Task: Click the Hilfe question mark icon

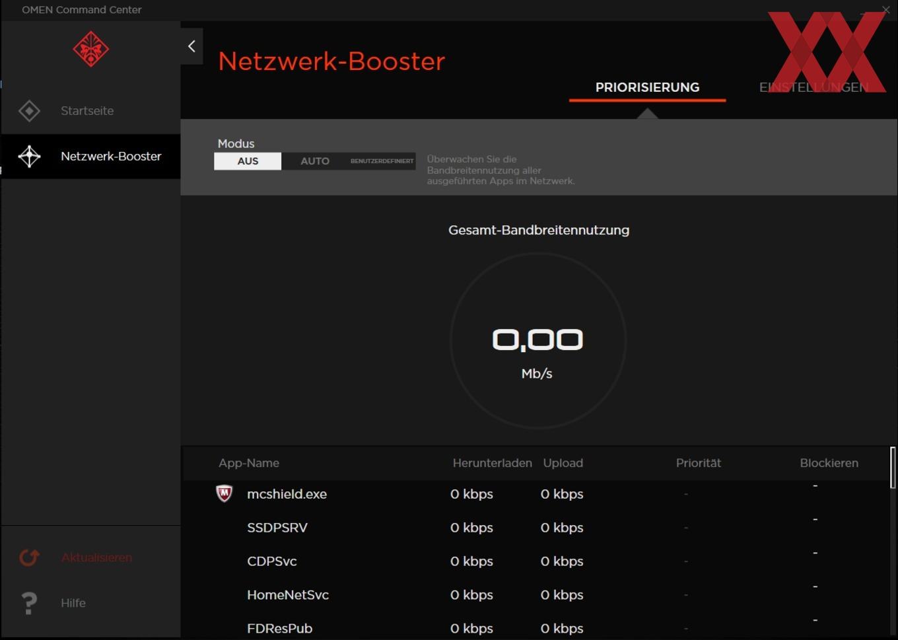Action: tap(29, 603)
